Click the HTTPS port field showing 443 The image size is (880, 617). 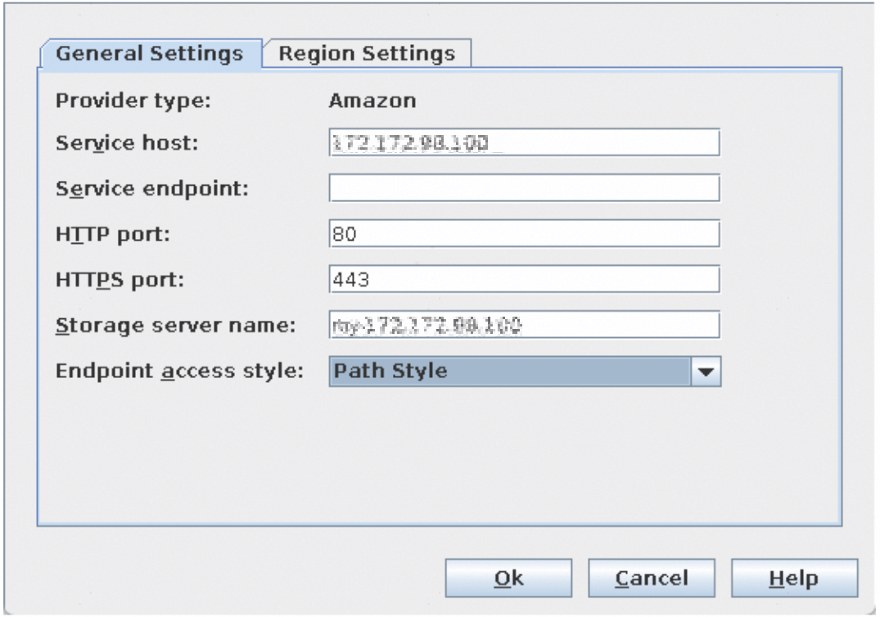click(x=524, y=280)
